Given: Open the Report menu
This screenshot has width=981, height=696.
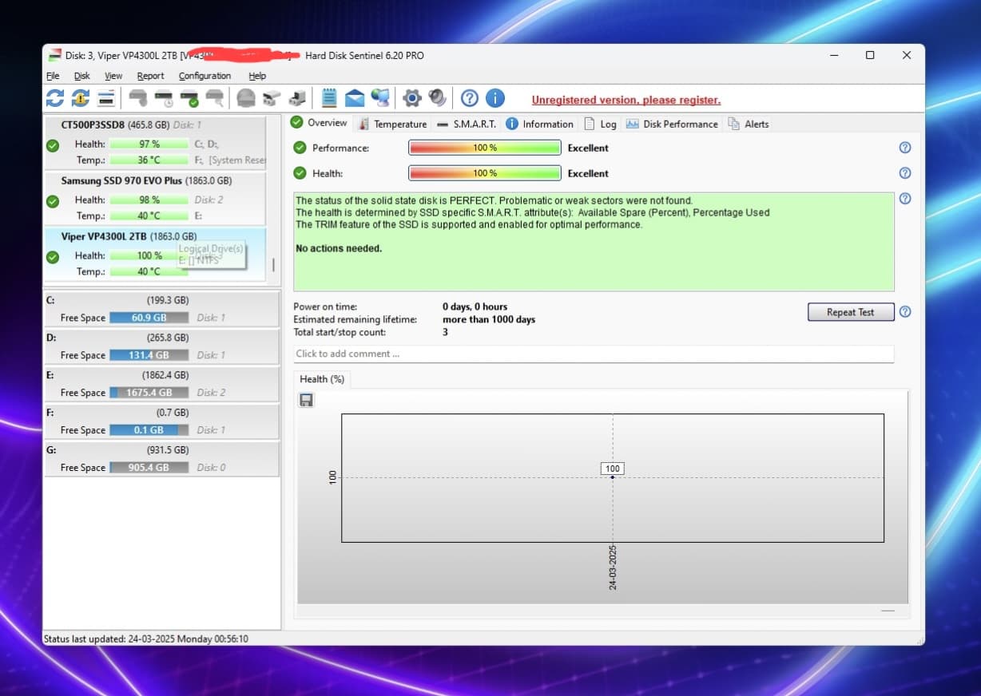Looking at the screenshot, I should (150, 76).
